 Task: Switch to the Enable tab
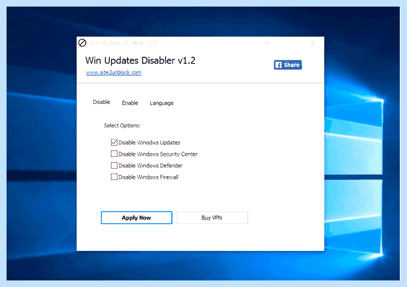click(130, 103)
